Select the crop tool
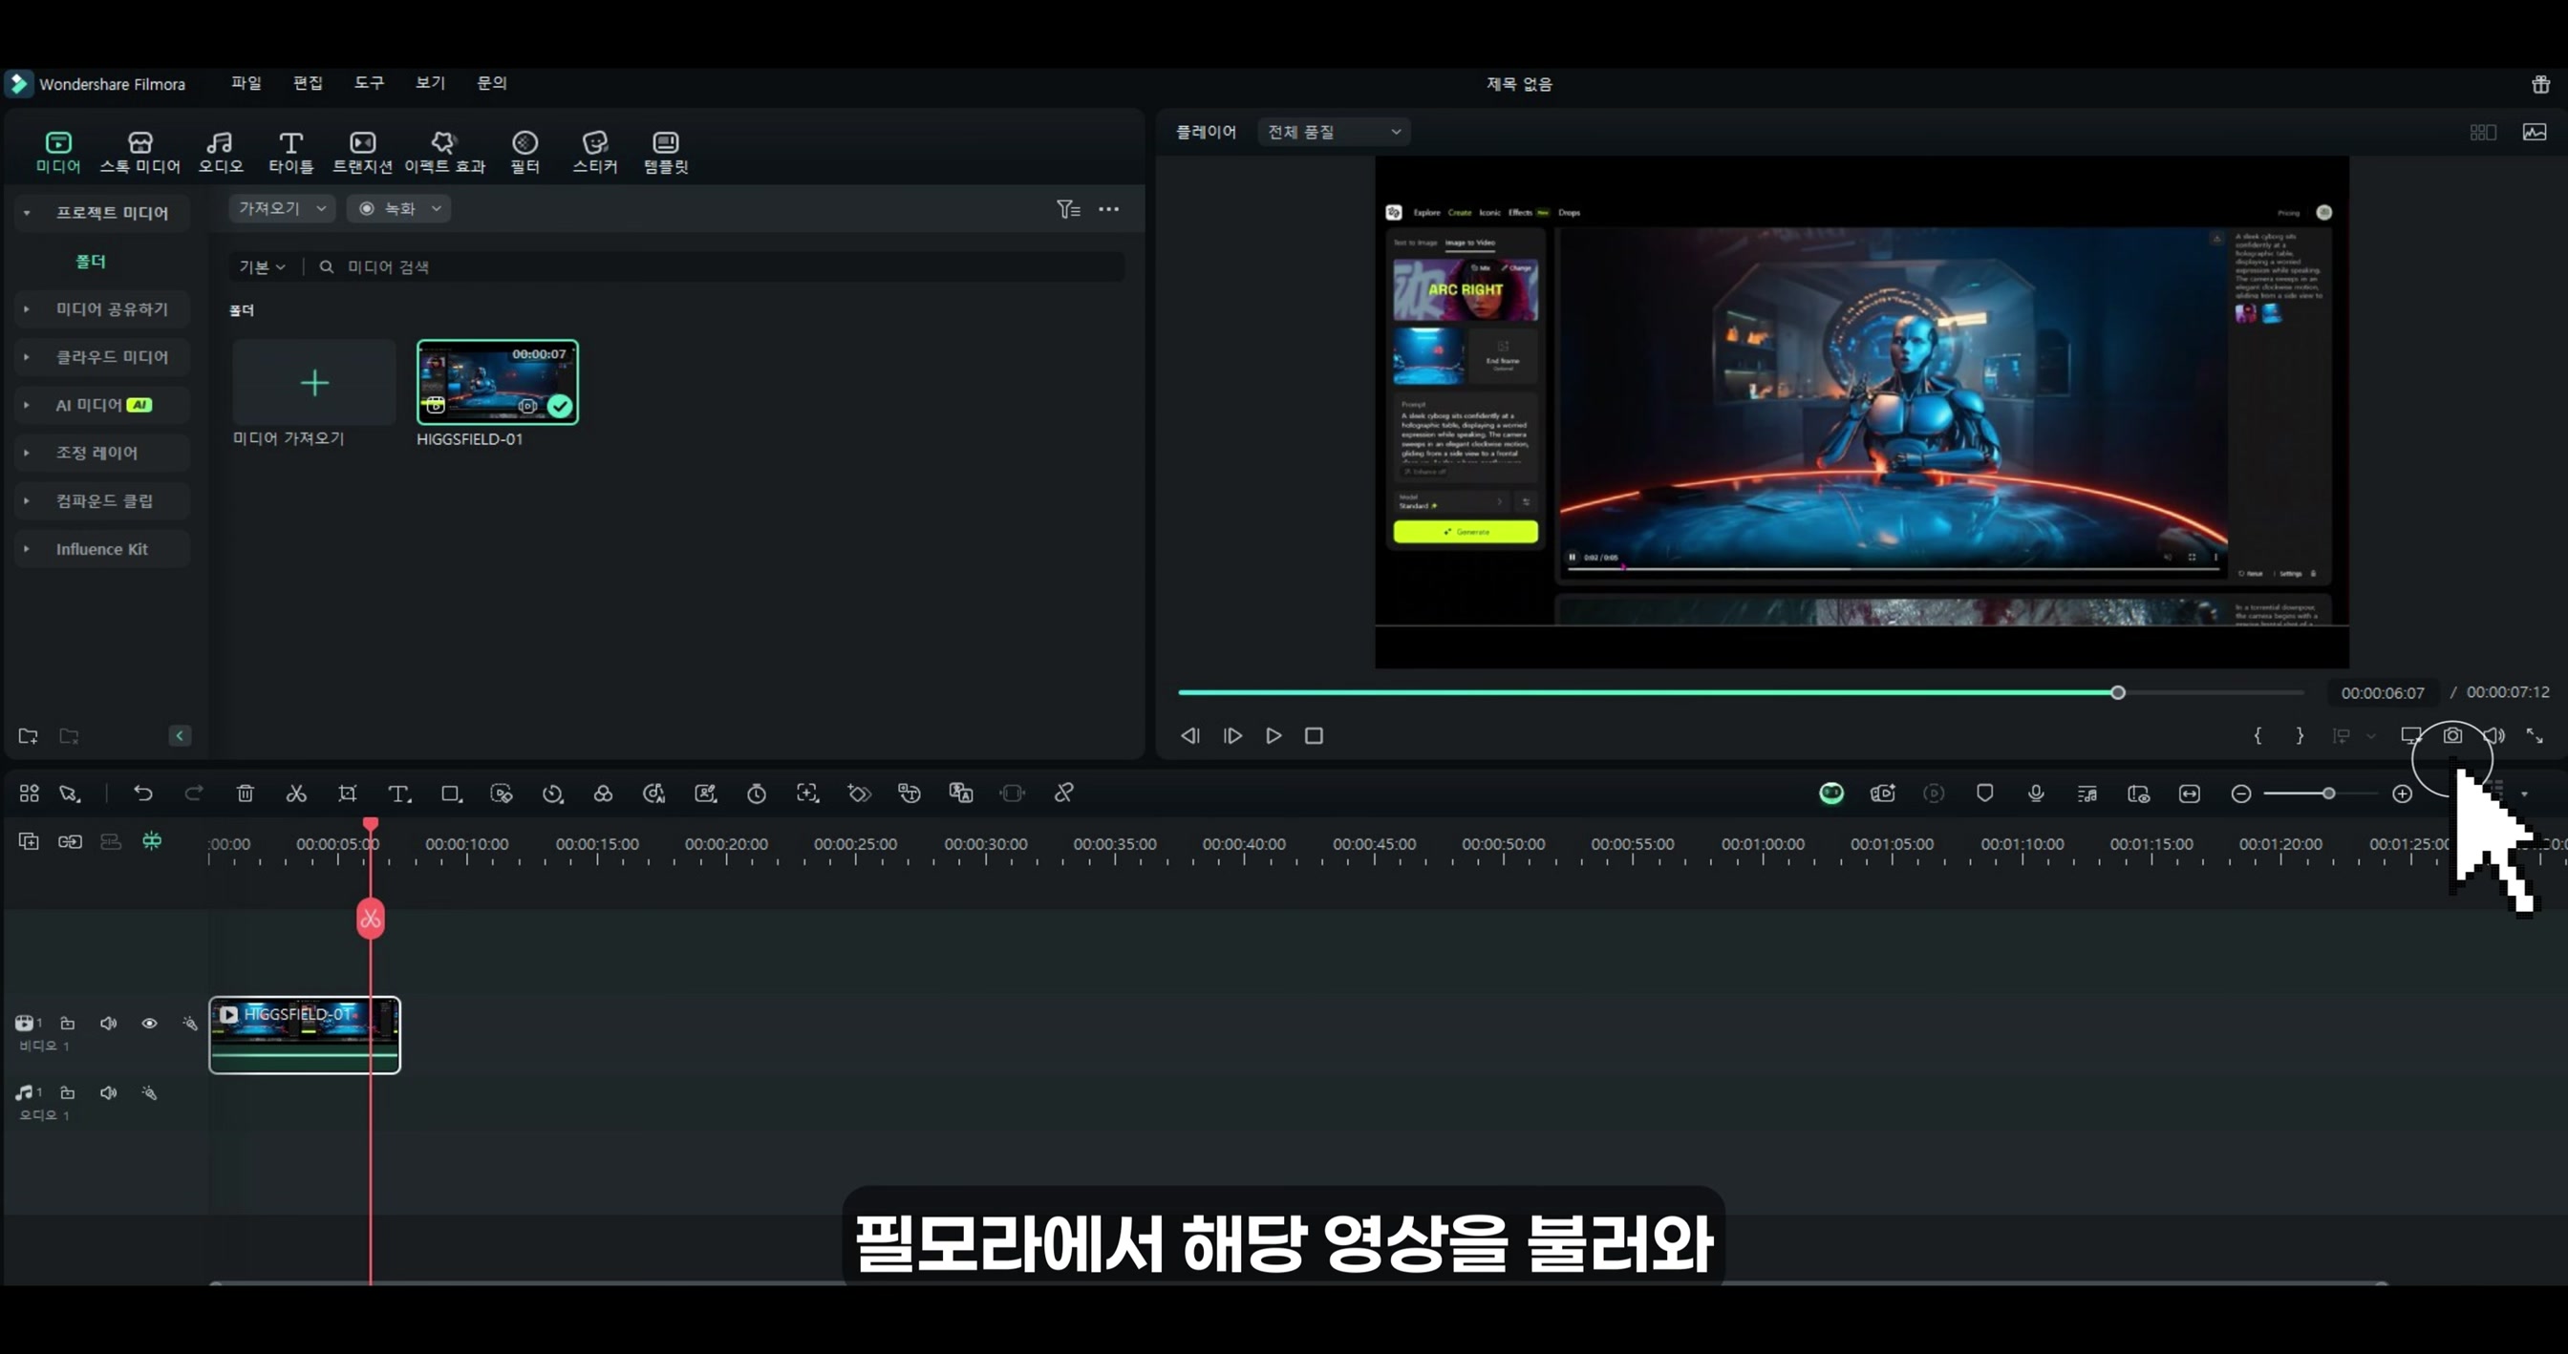The image size is (2568, 1354). (347, 793)
